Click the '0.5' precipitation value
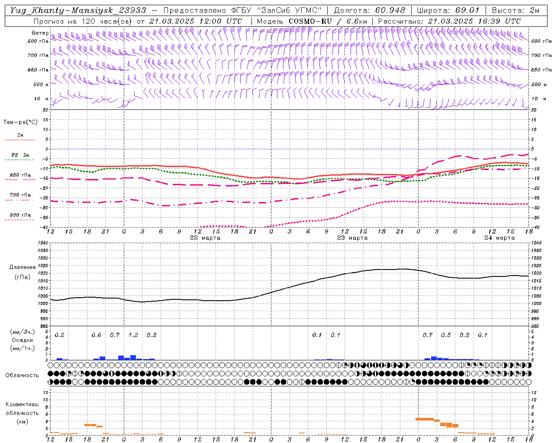Image resolution: width=554 pixels, height=443 pixels. pos(446,335)
